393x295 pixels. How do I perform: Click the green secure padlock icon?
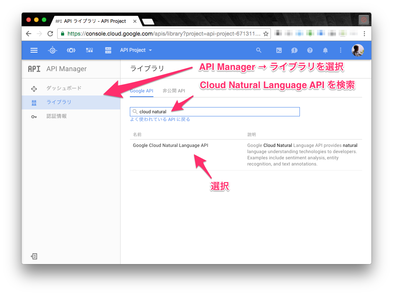(x=63, y=34)
